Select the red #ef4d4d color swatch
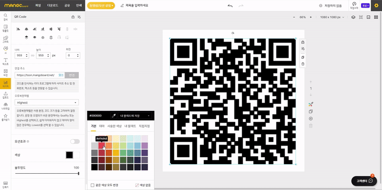This screenshot has height=190, width=382. coord(102,146)
